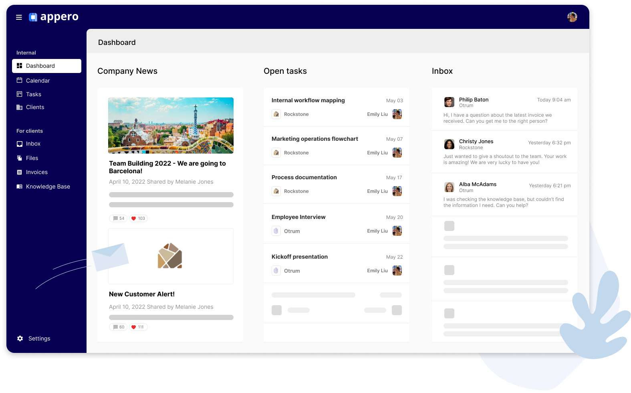Image resolution: width=631 pixels, height=393 pixels.
Task: Click the Calendar sidebar icon
Action: (19, 80)
